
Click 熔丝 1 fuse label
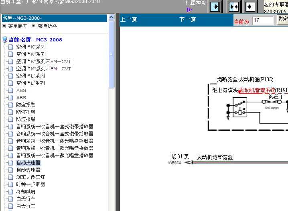pyautogui.click(x=275, y=97)
